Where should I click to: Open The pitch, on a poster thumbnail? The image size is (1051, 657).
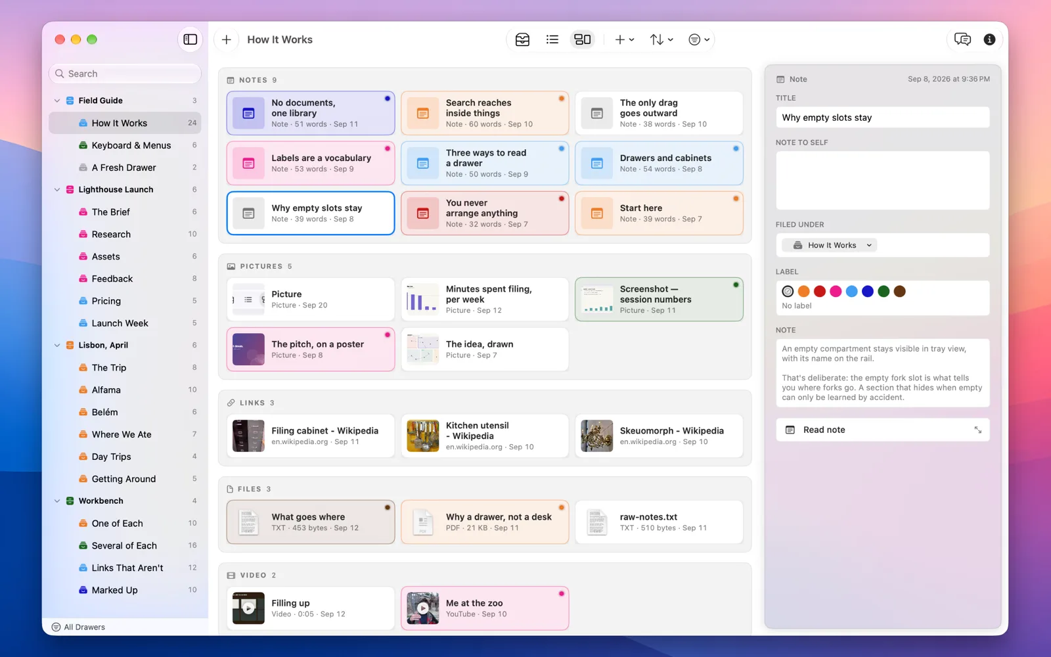coord(248,350)
